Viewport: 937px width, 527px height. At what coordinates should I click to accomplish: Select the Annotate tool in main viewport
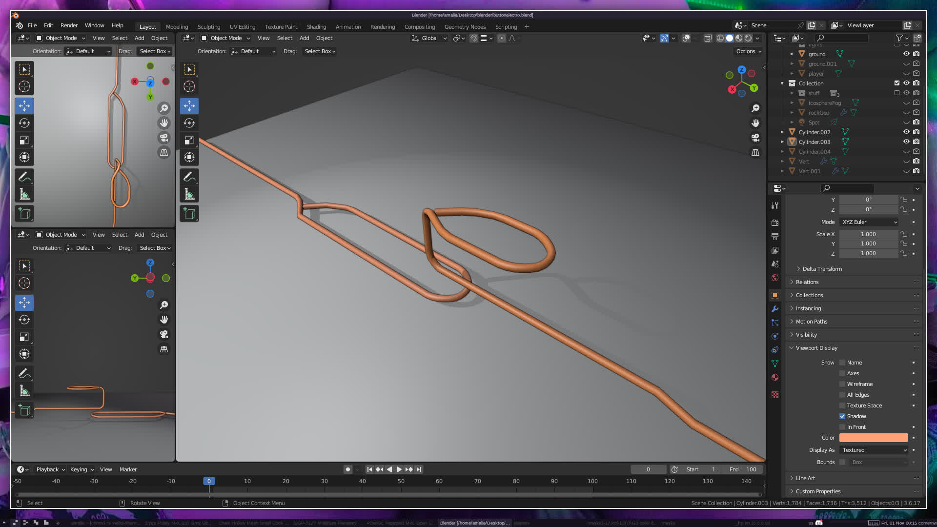click(189, 177)
